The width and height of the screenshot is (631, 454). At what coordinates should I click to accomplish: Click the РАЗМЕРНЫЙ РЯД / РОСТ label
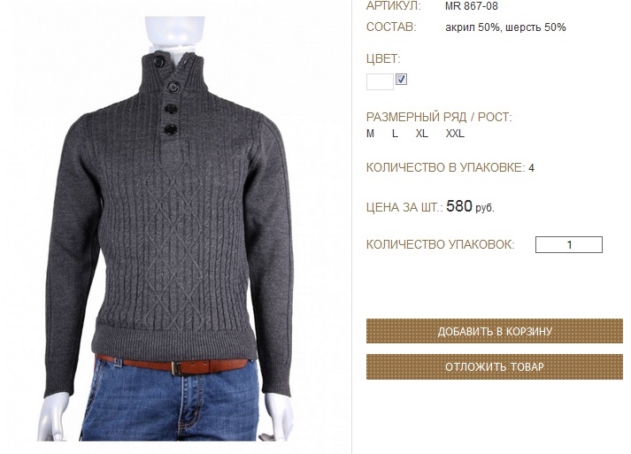pos(439,117)
